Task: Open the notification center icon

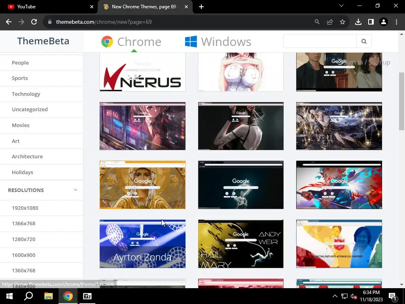Action: click(x=392, y=296)
